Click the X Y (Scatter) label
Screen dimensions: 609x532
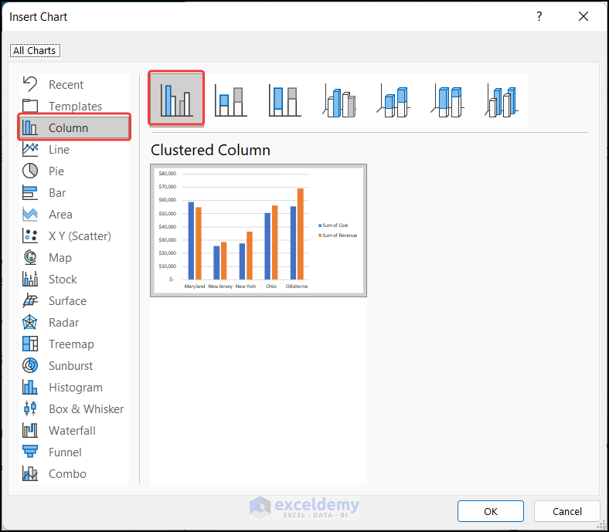(x=80, y=236)
